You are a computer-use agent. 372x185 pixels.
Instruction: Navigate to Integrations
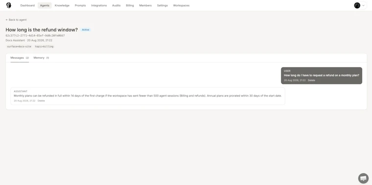click(x=99, y=5)
